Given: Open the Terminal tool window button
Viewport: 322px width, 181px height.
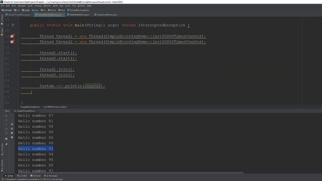Looking at the screenshot, I should coord(35,176).
